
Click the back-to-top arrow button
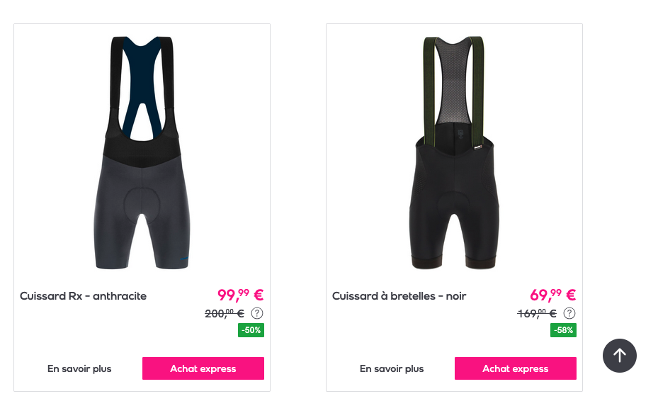click(619, 356)
